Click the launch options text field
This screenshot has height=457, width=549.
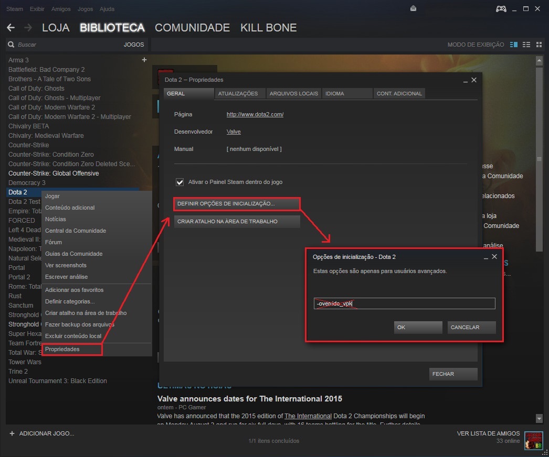click(x=404, y=303)
